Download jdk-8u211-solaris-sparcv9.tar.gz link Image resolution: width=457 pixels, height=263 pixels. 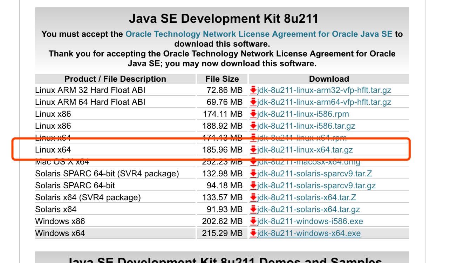[316, 186]
